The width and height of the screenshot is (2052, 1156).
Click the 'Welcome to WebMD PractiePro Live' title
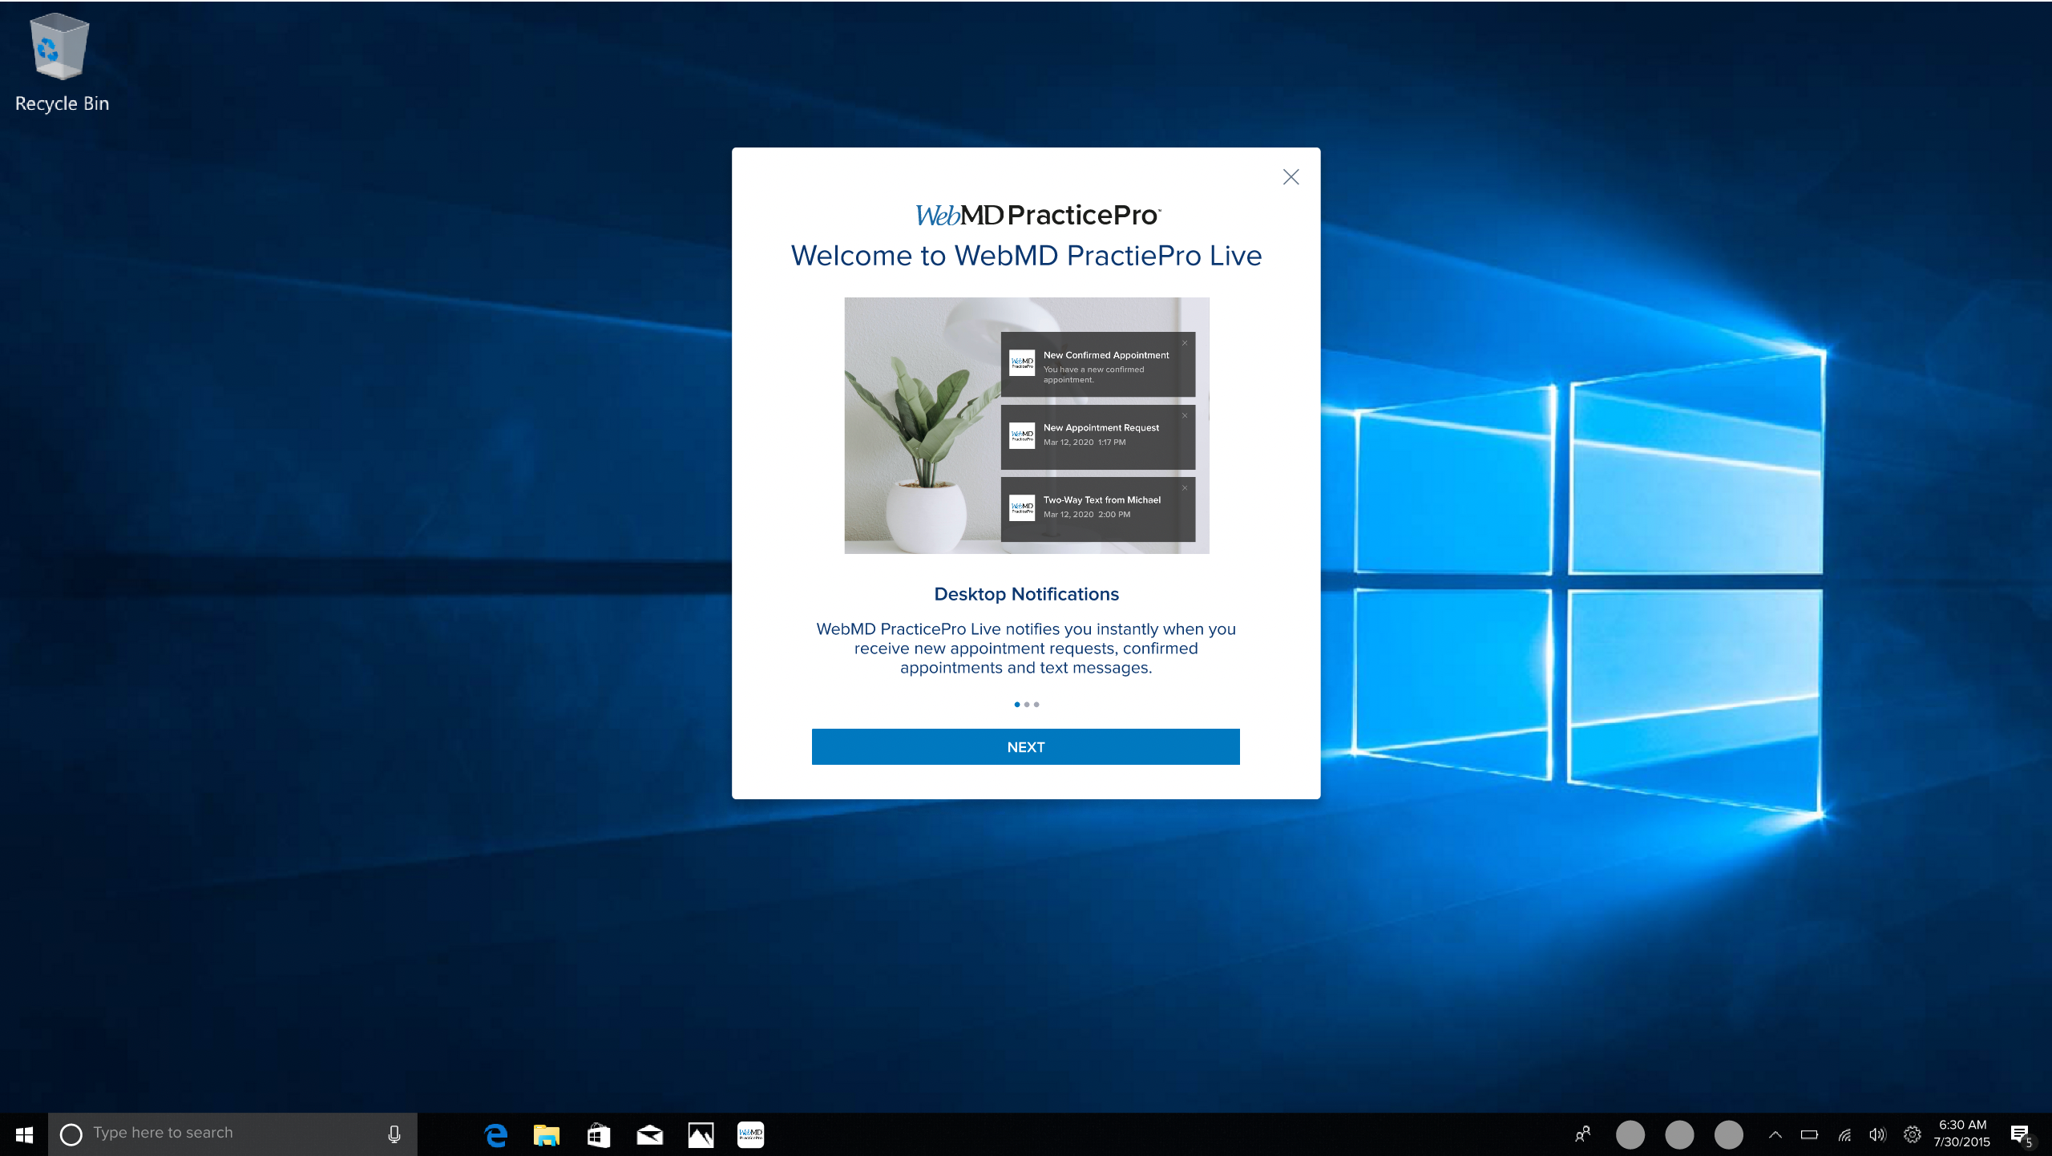point(1026,256)
